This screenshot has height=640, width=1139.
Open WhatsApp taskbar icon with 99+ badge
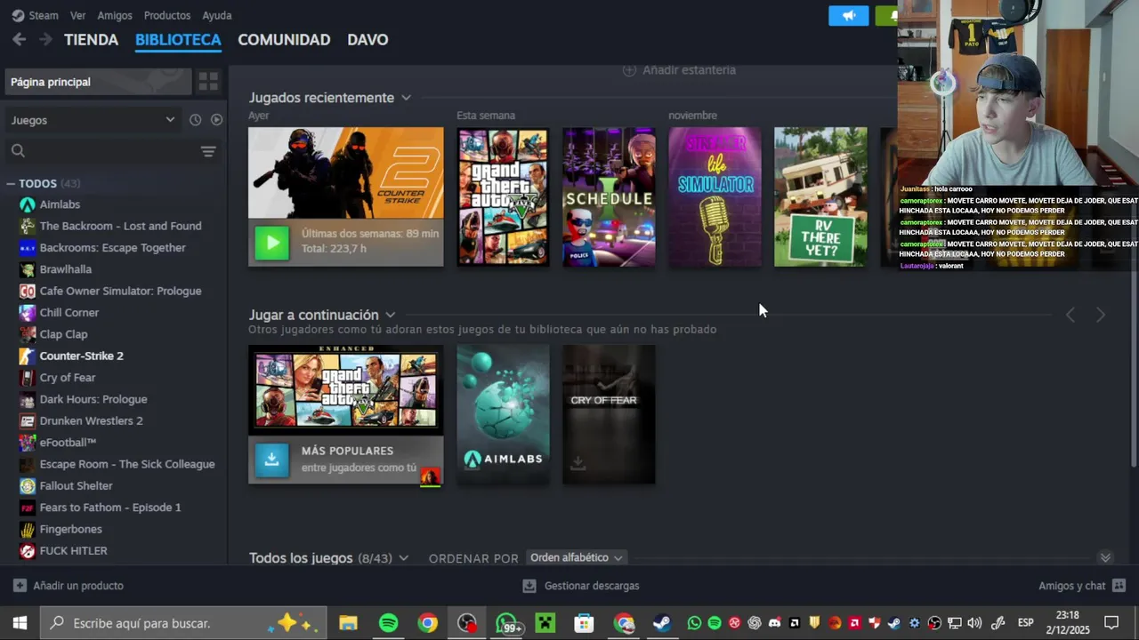[x=507, y=623]
